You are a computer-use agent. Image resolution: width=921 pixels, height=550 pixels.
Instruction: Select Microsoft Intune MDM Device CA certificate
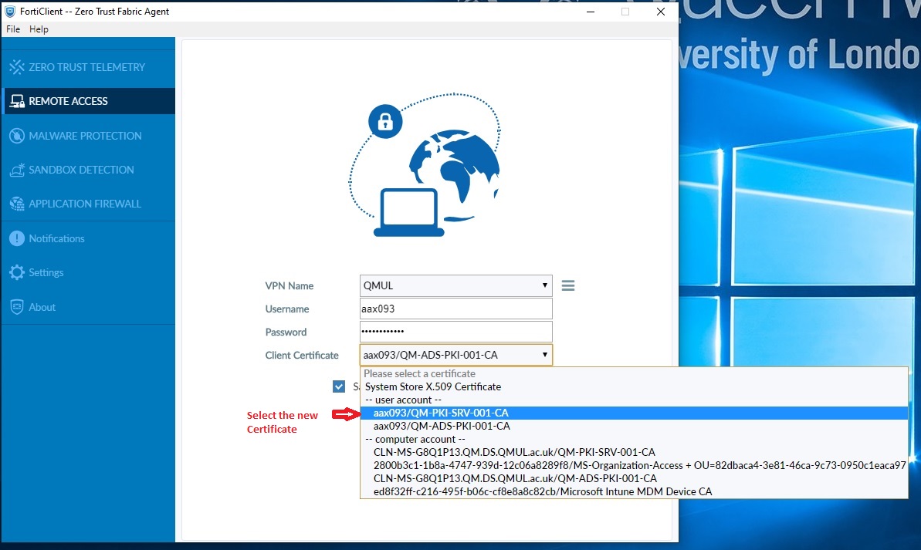[x=543, y=491]
